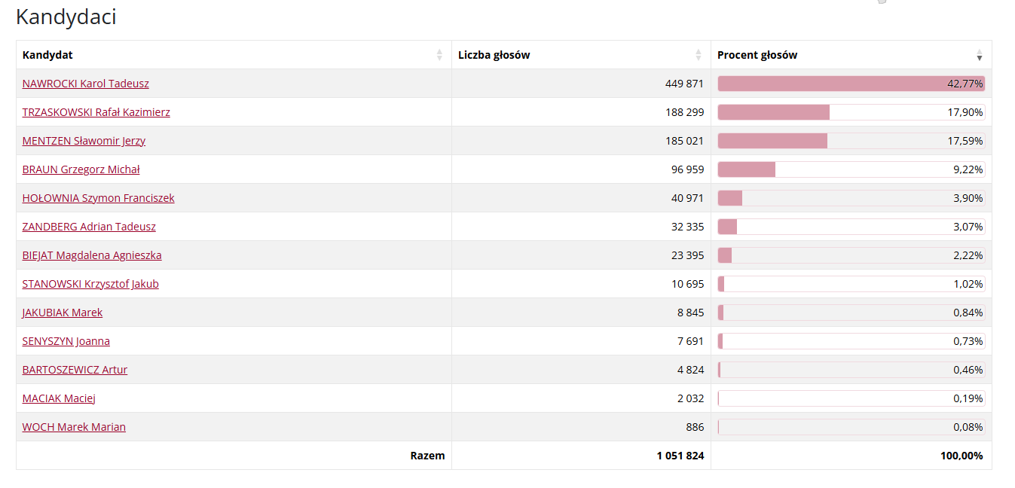
Task: Open MACIAK Maciej candidate link
Action: pyautogui.click(x=59, y=398)
